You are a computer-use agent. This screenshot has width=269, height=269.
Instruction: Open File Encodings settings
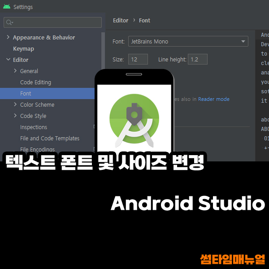pyautogui.click(x=37, y=149)
